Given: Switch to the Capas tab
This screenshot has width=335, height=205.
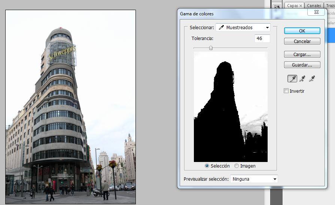Looking at the screenshot, I should pyautogui.click(x=292, y=6).
